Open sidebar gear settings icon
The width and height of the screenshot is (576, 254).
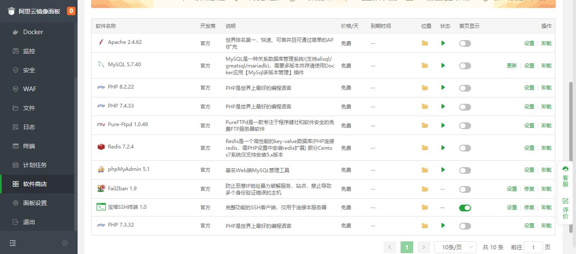[x=65, y=243]
